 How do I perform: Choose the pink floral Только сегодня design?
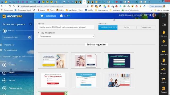point(86,61)
